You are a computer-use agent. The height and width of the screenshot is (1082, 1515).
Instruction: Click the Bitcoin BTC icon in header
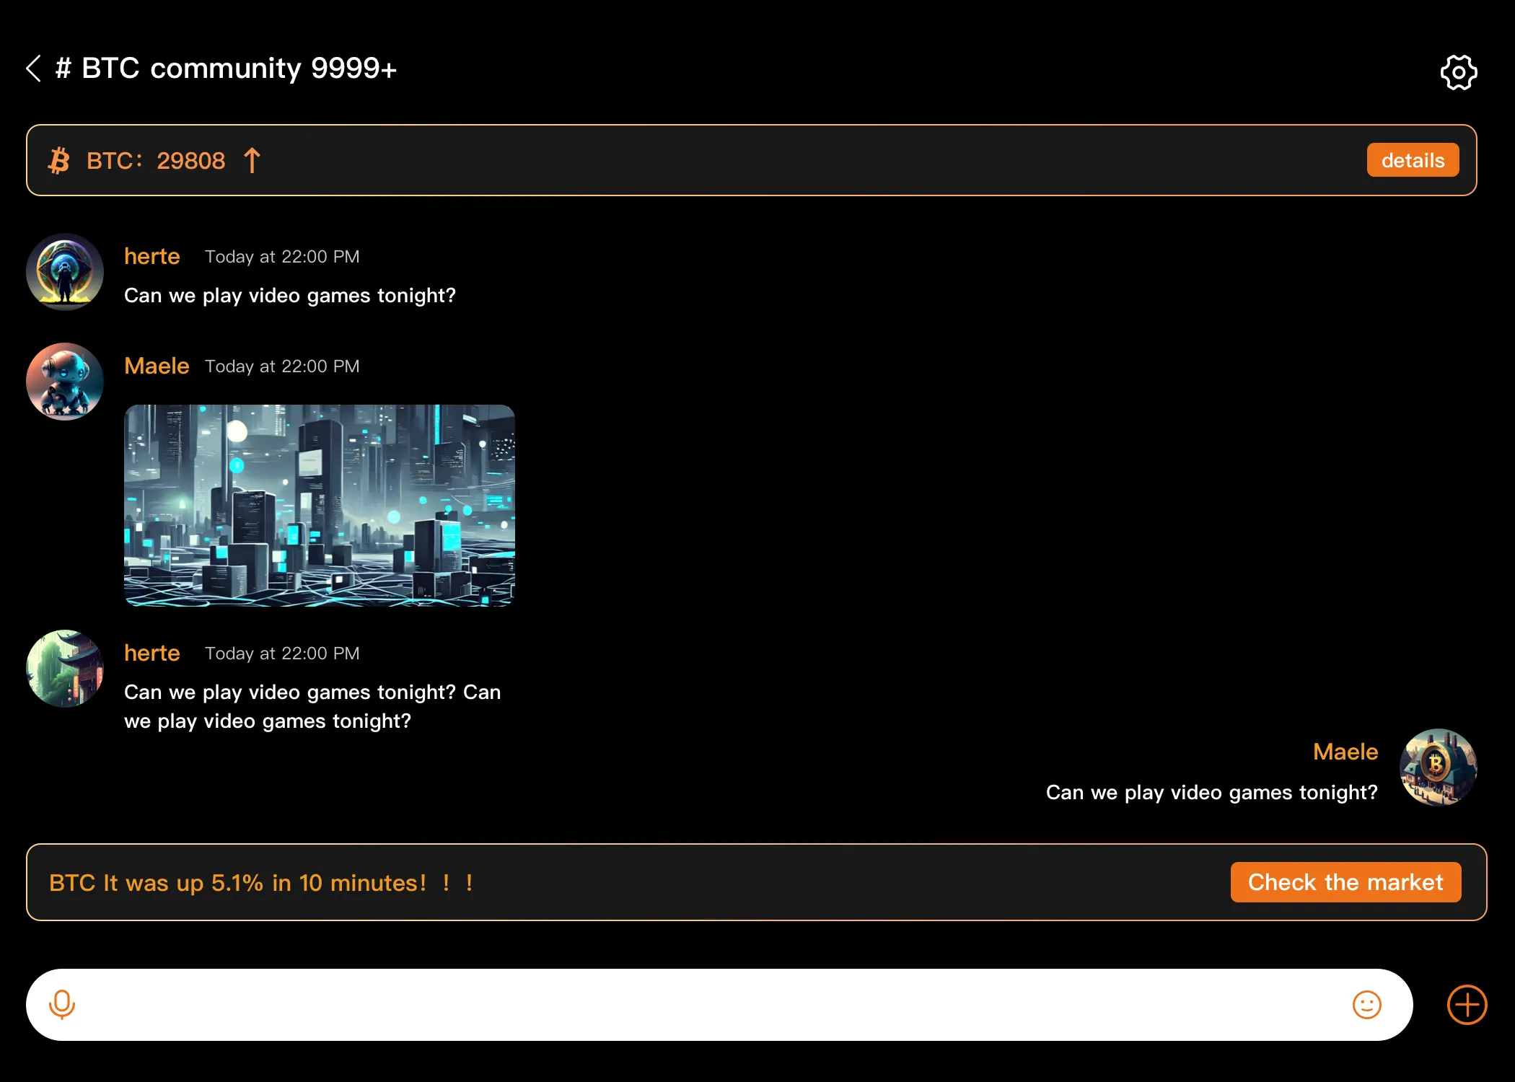click(x=58, y=160)
